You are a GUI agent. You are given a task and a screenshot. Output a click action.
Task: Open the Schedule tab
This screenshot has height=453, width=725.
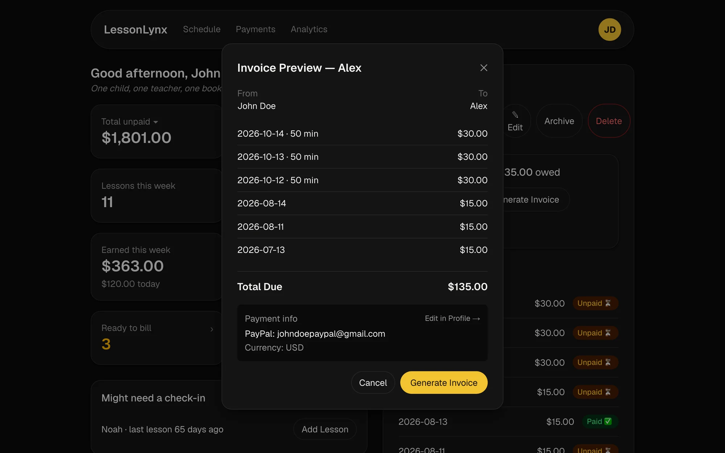202,29
